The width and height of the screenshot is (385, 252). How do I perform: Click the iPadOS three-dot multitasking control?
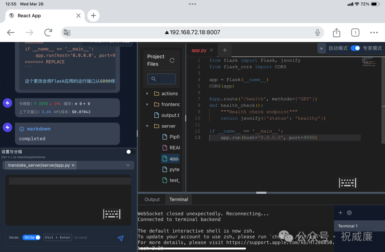[x=192, y=4]
